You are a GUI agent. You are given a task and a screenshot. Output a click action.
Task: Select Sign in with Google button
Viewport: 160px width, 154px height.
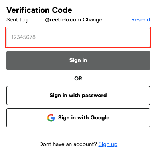78,118
